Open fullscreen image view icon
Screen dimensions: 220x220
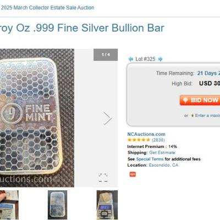(x=103, y=178)
